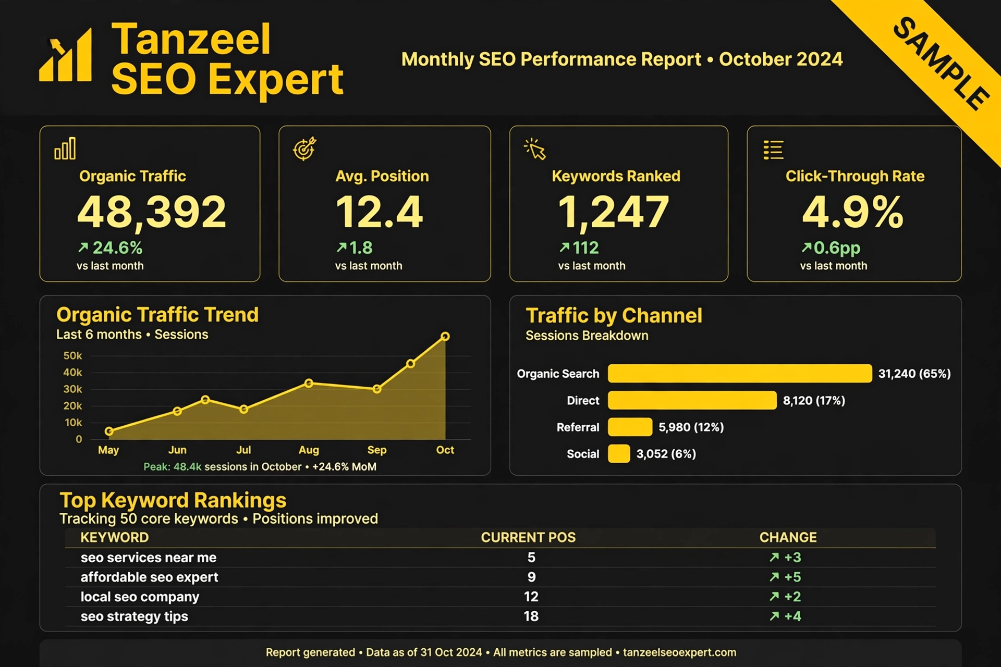Click green up arrow beside 1.8
1001x667 pixels.
pyautogui.click(x=341, y=247)
